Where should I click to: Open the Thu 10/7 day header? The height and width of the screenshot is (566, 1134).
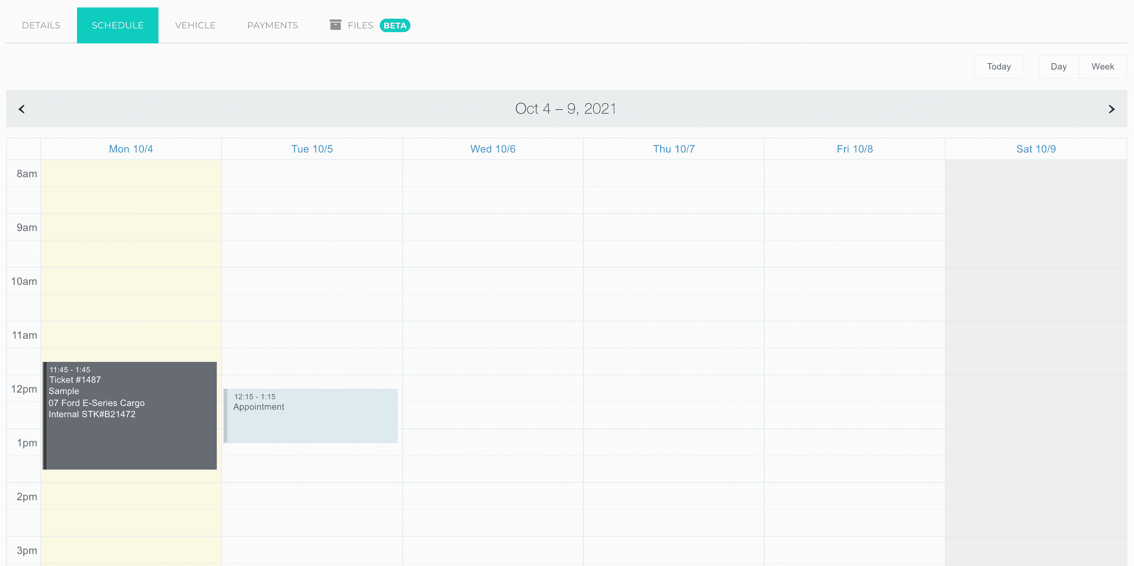(674, 149)
